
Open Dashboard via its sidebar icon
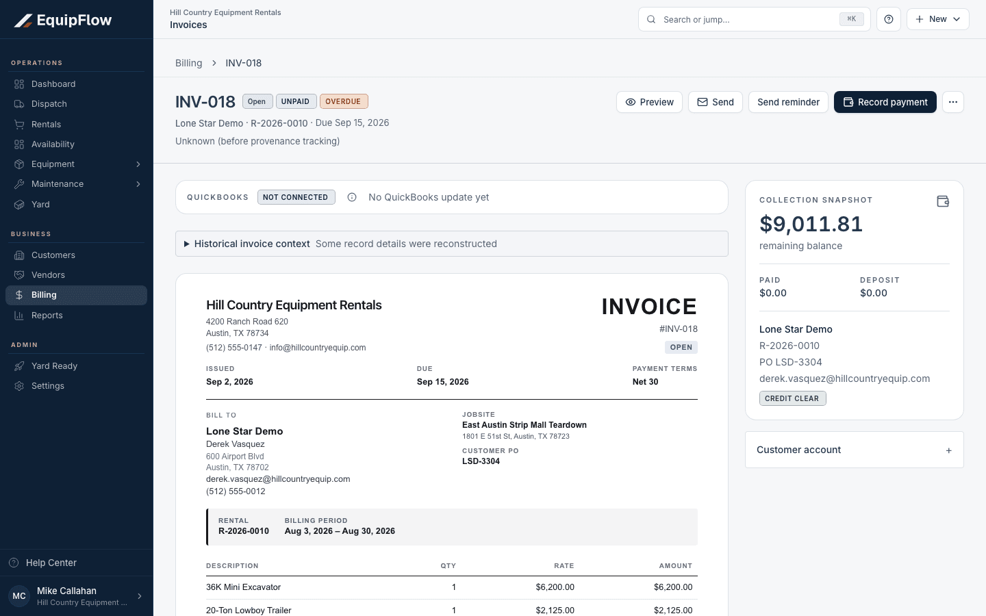[x=19, y=84]
